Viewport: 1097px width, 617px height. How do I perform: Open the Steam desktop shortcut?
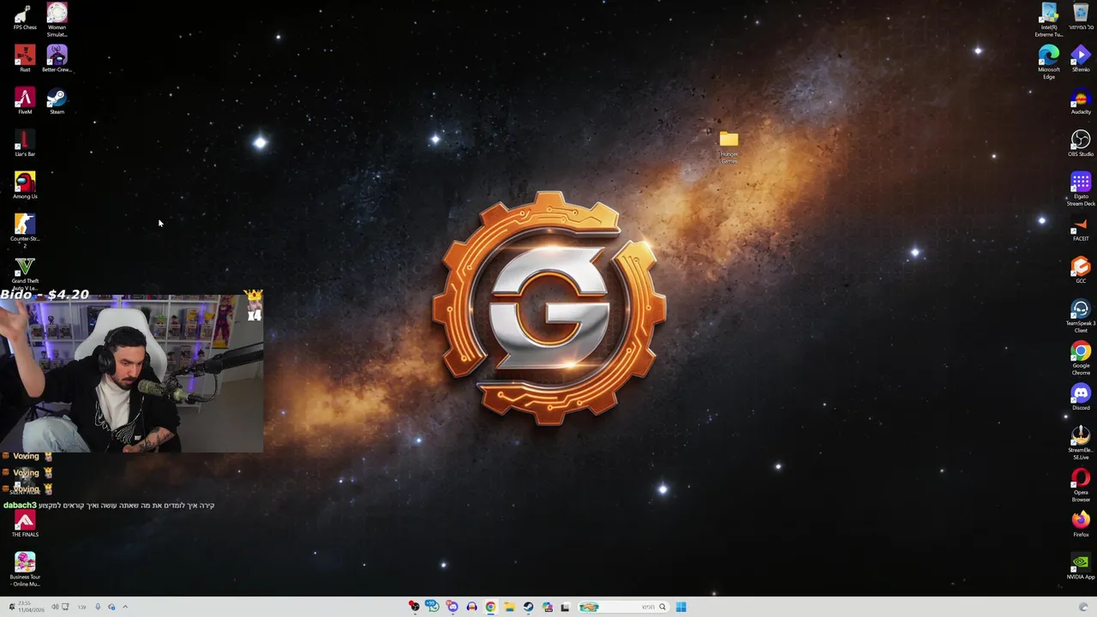pos(57,101)
